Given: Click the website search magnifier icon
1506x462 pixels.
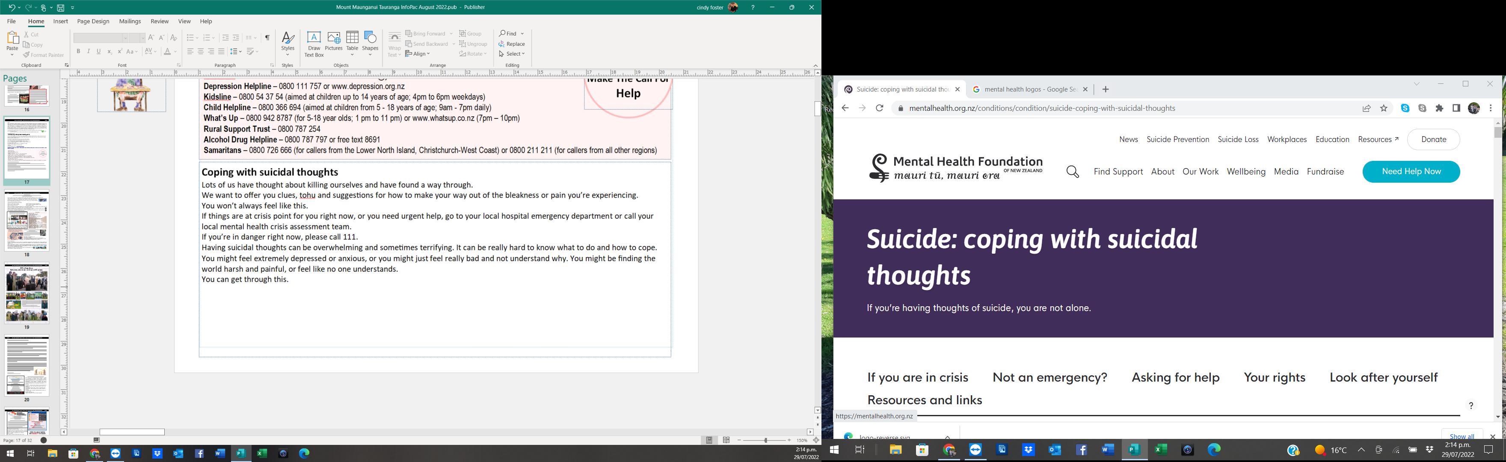Looking at the screenshot, I should [1072, 172].
